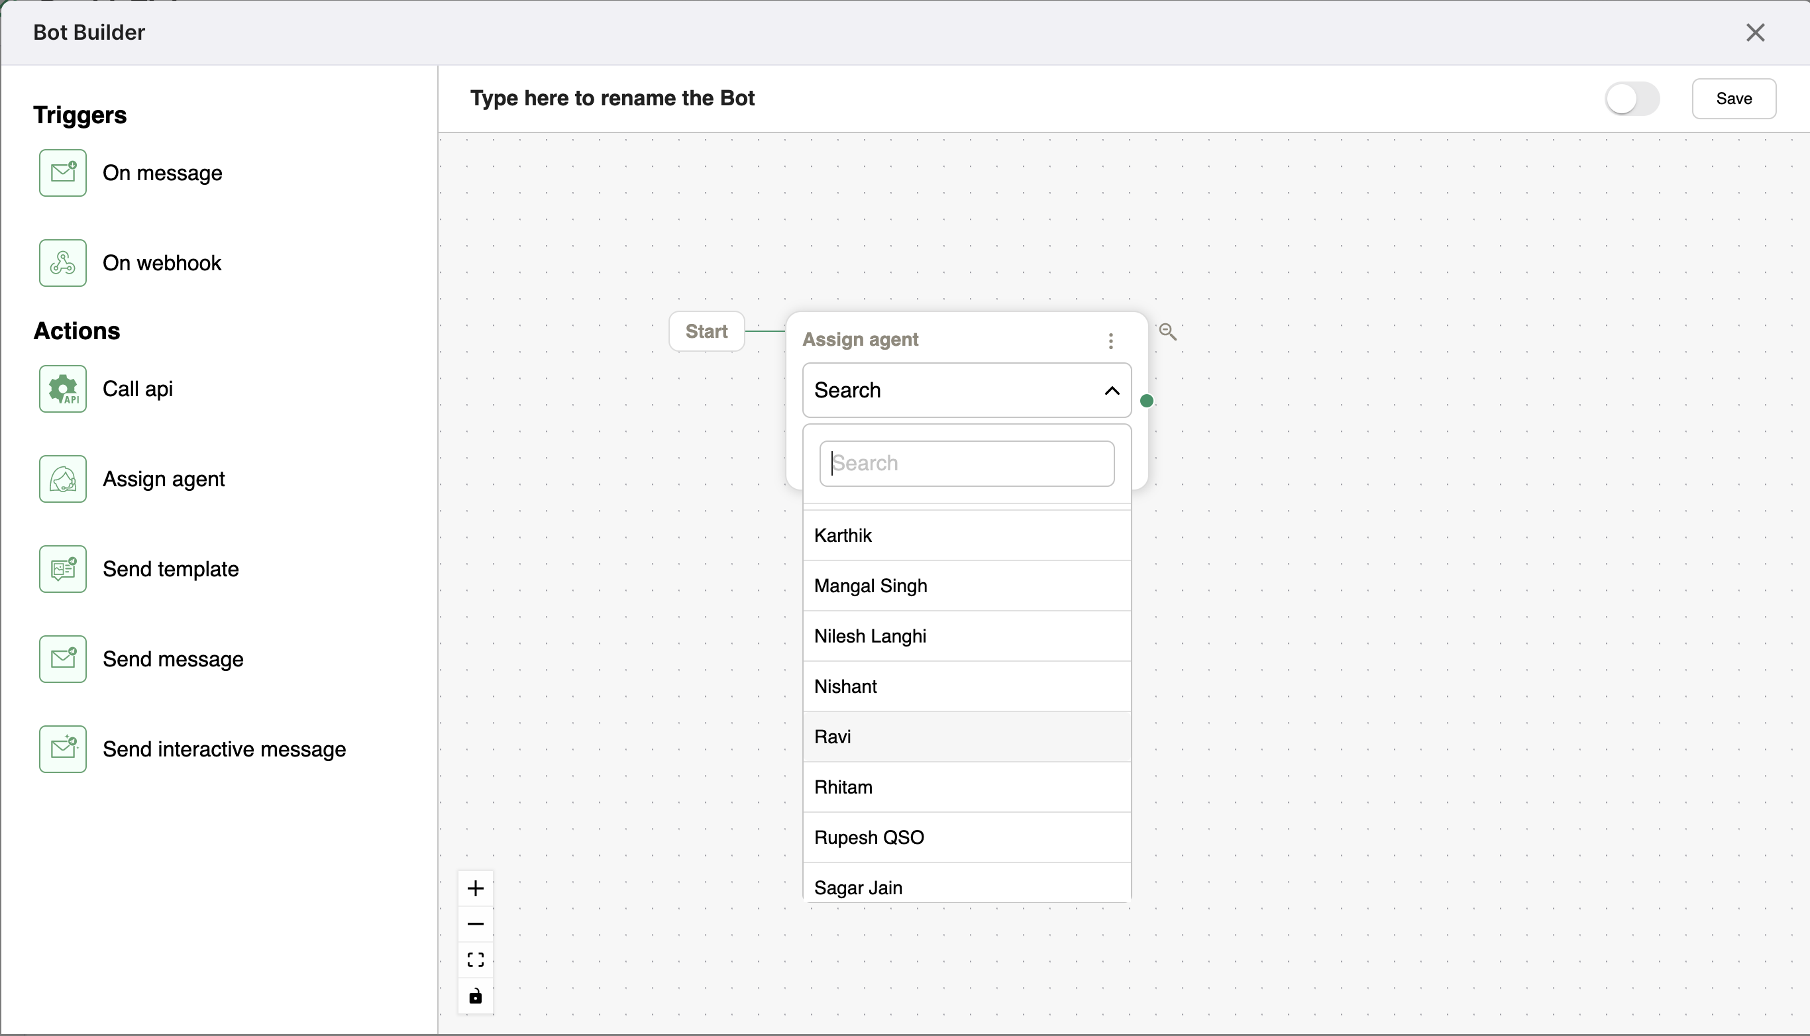Image resolution: width=1810 pixels, height=1036 pixels.
Task: Click the green output connector dot
Action: click(x=1146, y=401)
